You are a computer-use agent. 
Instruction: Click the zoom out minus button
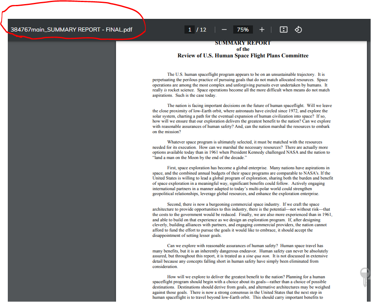(x=224, y=30)
